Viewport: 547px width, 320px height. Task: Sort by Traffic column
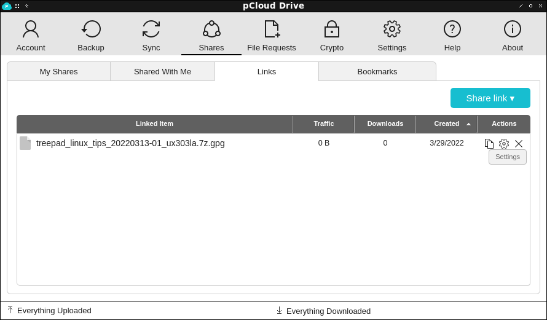click(324, 123)
